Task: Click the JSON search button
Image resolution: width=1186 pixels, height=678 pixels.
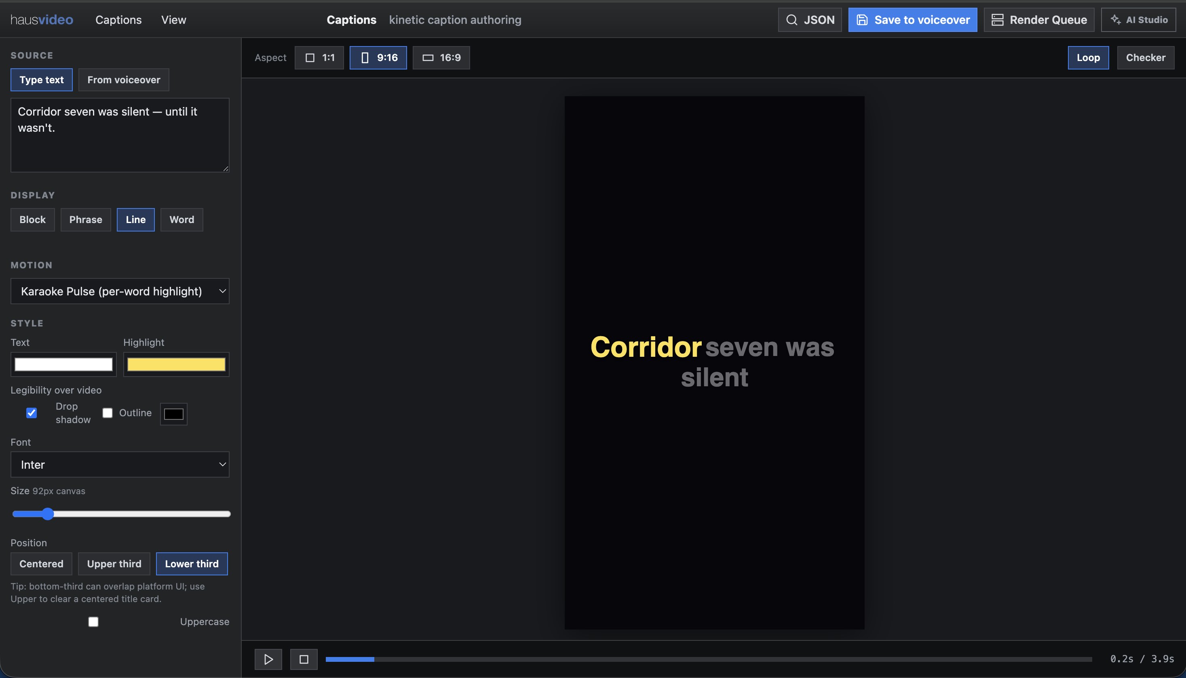Action: tap(810, 19)
